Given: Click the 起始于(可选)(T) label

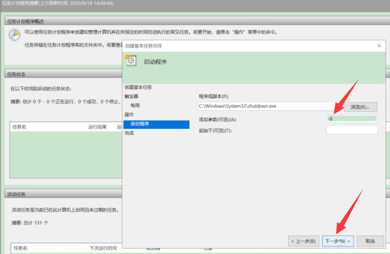Looking at the screenshot, I should 215,131.
